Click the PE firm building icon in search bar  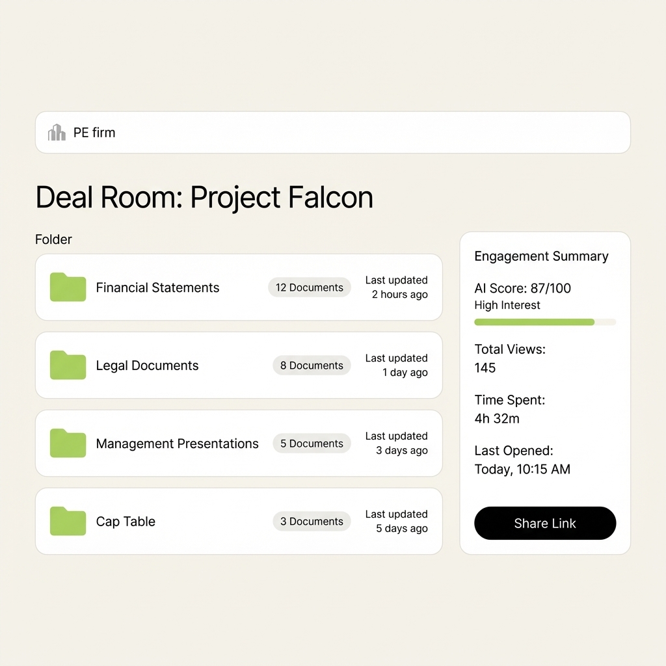[56, 132]
